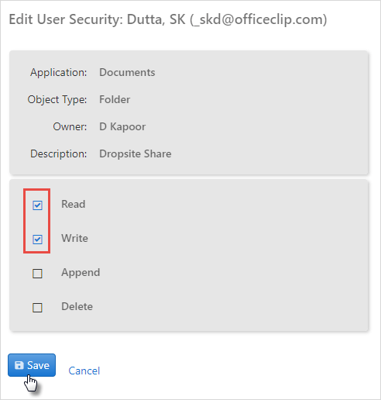Enable the Append permission checkbox
Image resolution: width=381 pixels, height=400 pixels.
pos(37,274)
